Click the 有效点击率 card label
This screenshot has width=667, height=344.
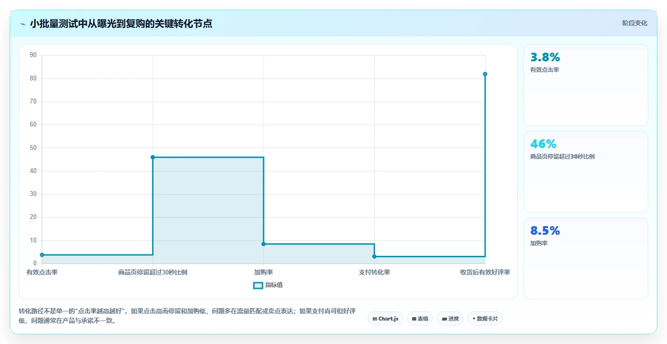545,70
